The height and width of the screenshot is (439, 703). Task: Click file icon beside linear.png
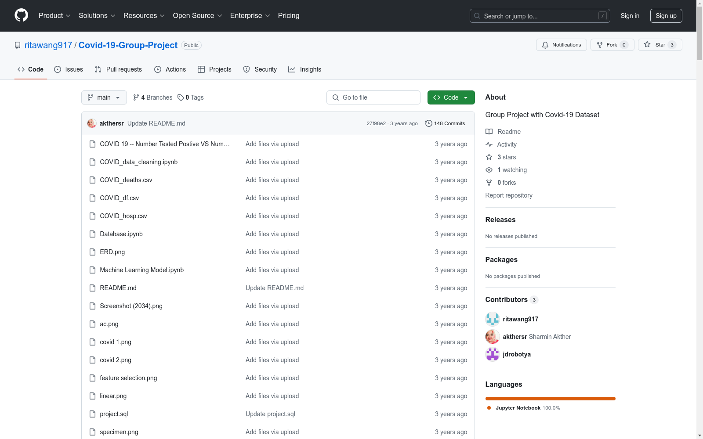pyautogui.click(x=92, y=396)
